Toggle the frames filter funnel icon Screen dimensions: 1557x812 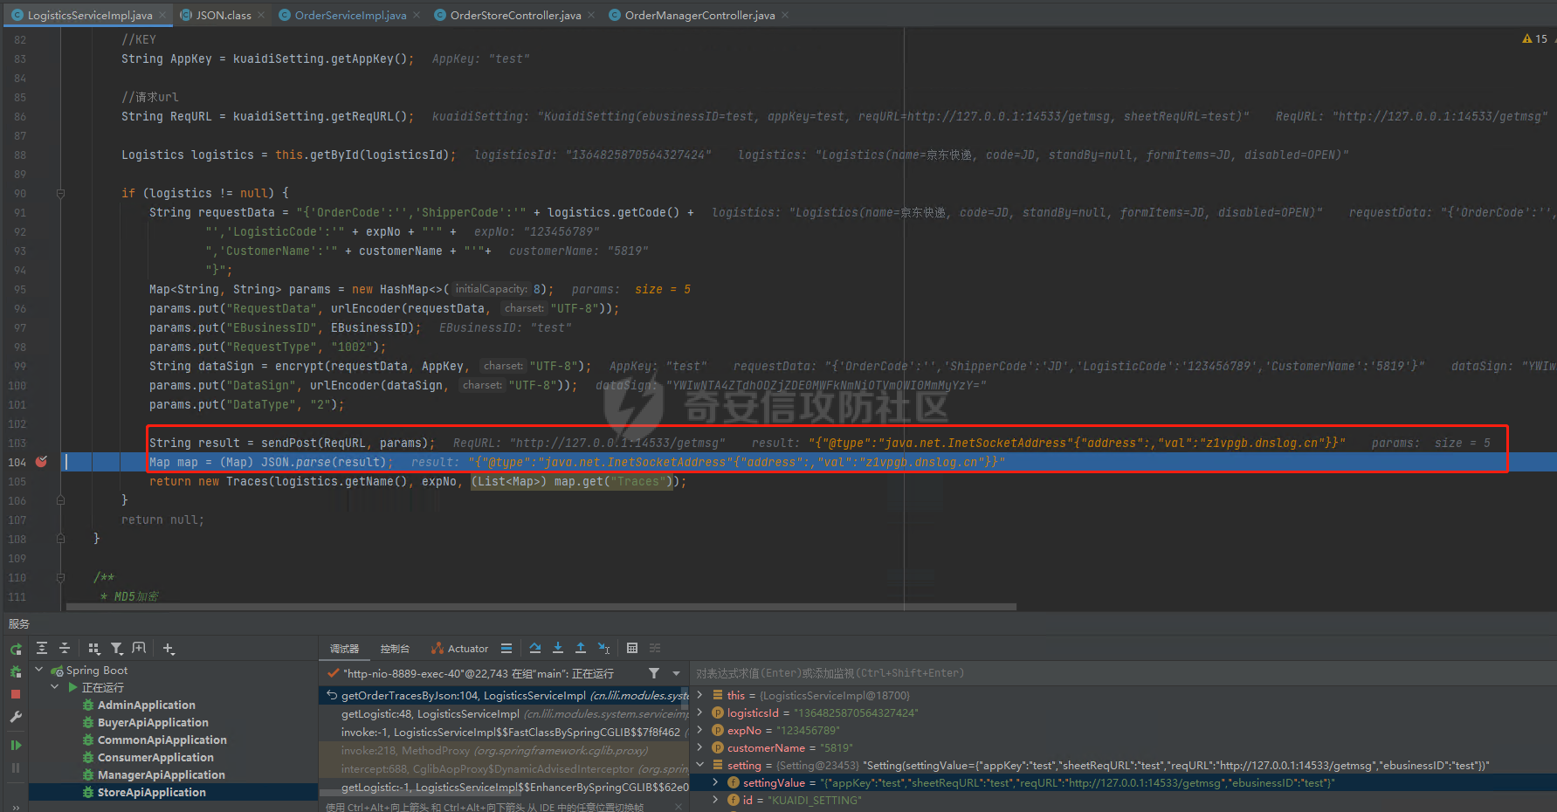654,673
